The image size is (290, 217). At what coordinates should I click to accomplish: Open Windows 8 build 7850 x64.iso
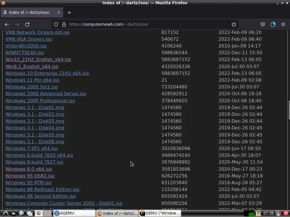click(x=39, y=155)
